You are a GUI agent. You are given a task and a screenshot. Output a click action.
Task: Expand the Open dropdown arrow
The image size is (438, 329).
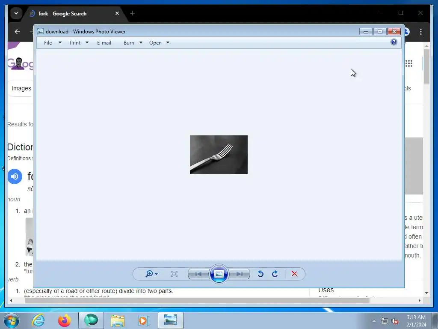(168, 43)
